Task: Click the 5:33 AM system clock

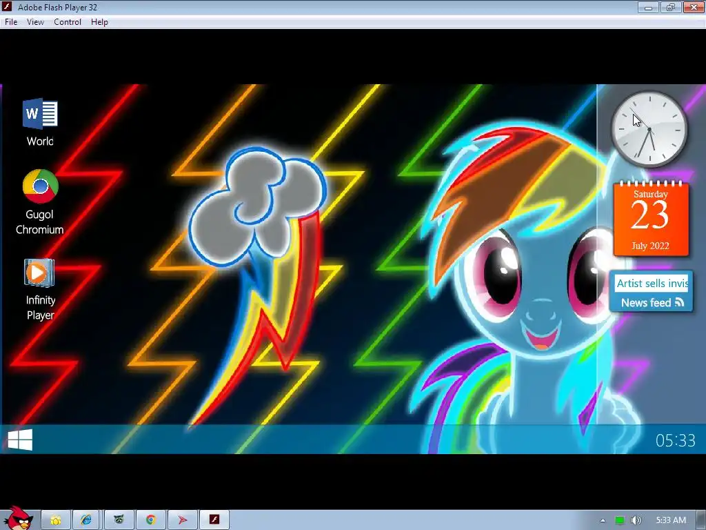Action: [671, 520]
